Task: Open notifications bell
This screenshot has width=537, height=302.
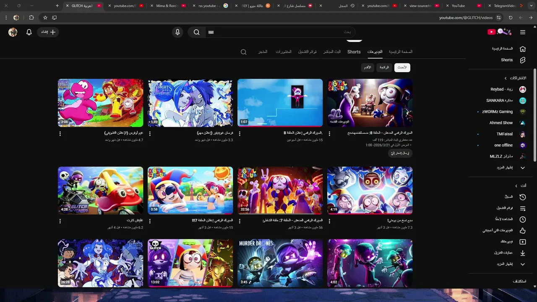Action: pos(29,32)
